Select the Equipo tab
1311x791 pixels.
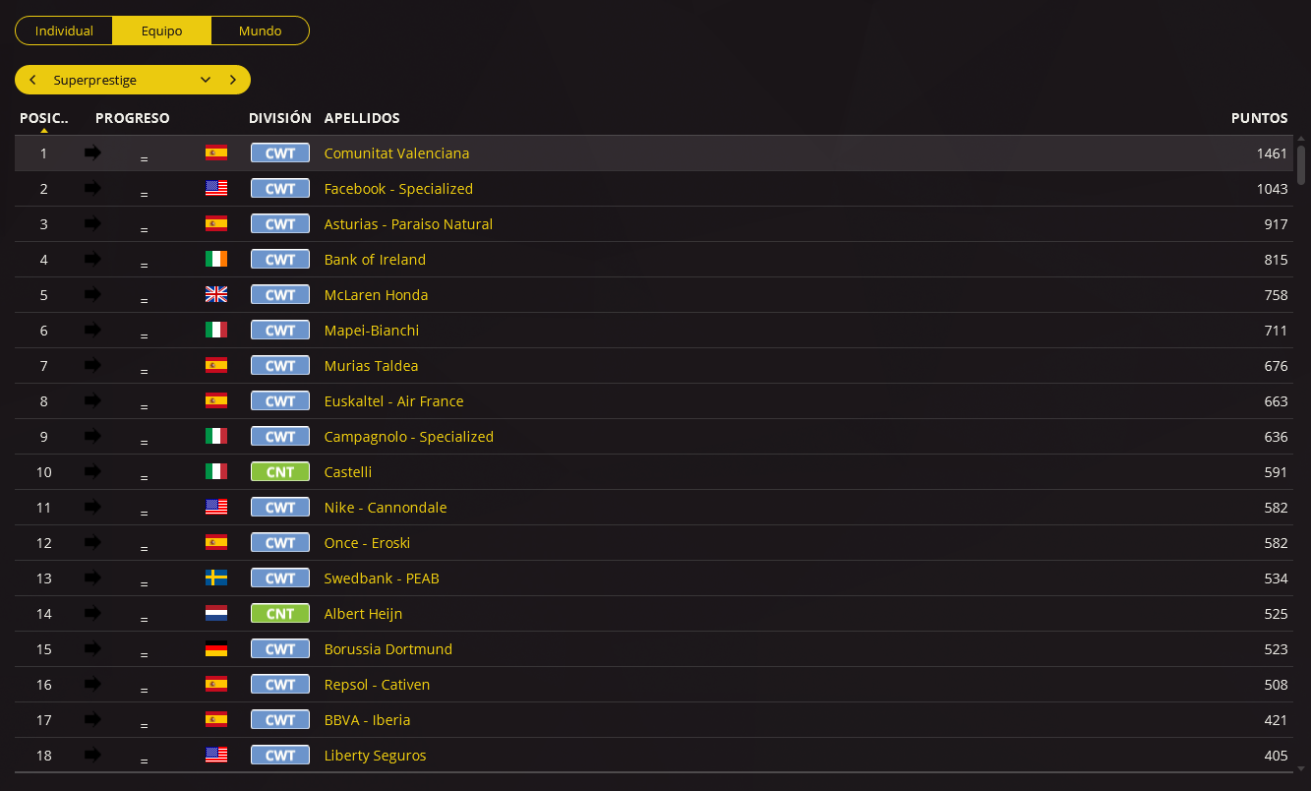(x=161, y=30)
